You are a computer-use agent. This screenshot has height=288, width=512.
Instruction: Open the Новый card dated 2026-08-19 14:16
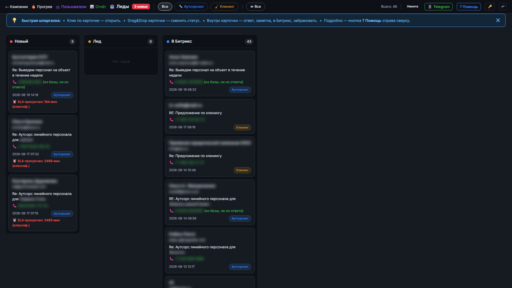pyautogui.click(x=43, y=82)
